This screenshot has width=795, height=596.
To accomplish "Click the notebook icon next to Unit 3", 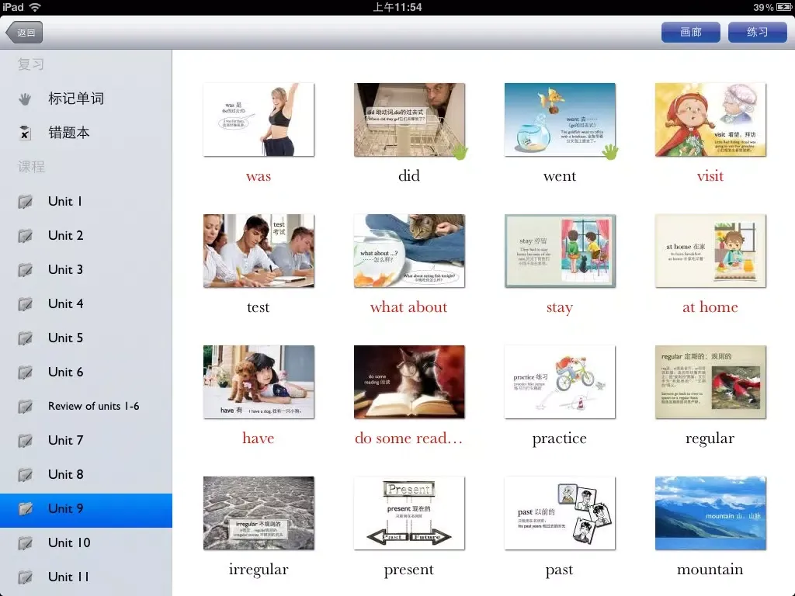I will 25,269.
